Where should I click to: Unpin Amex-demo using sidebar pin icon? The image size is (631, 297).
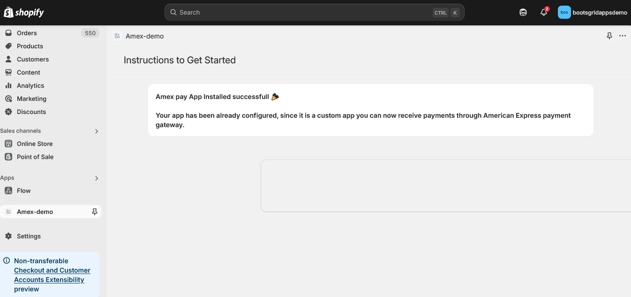(94, 212)
